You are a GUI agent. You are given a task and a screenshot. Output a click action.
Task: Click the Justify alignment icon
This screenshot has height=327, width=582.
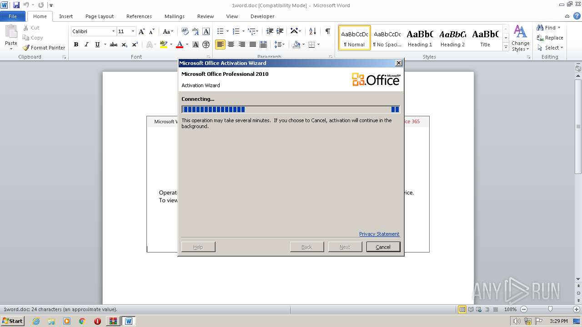(x=252, y=45)
